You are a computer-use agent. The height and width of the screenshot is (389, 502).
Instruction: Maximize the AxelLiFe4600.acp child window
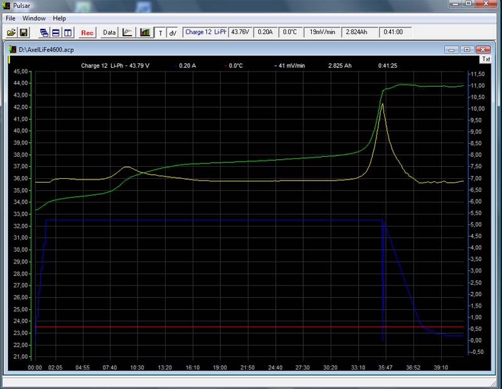(x=467, y=50)
